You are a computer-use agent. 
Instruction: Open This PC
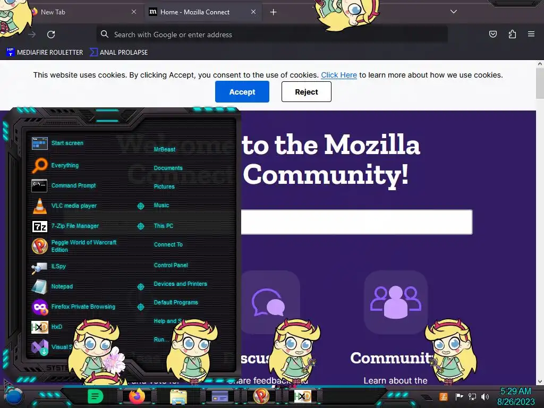coord(164,226)
